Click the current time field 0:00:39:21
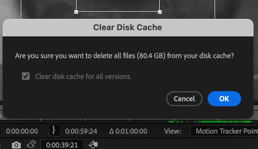The image size is (258, 149). [62, 145]
